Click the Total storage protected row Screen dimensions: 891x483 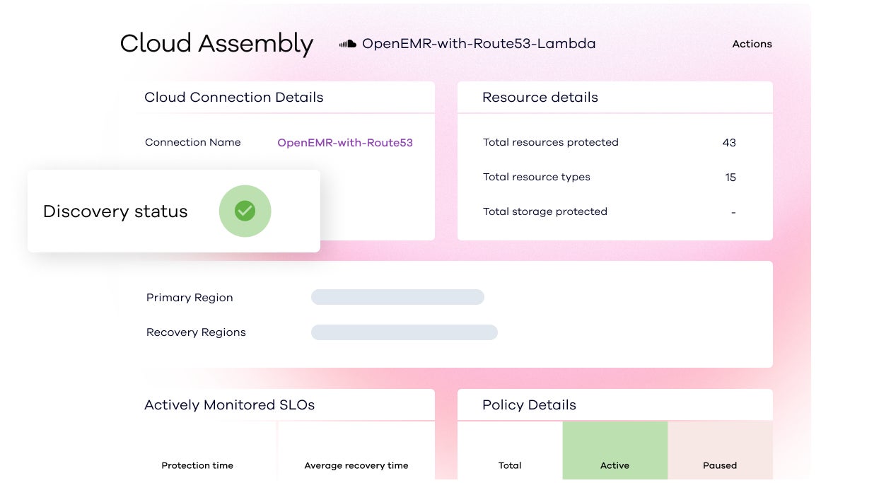[x=610, y=211]
